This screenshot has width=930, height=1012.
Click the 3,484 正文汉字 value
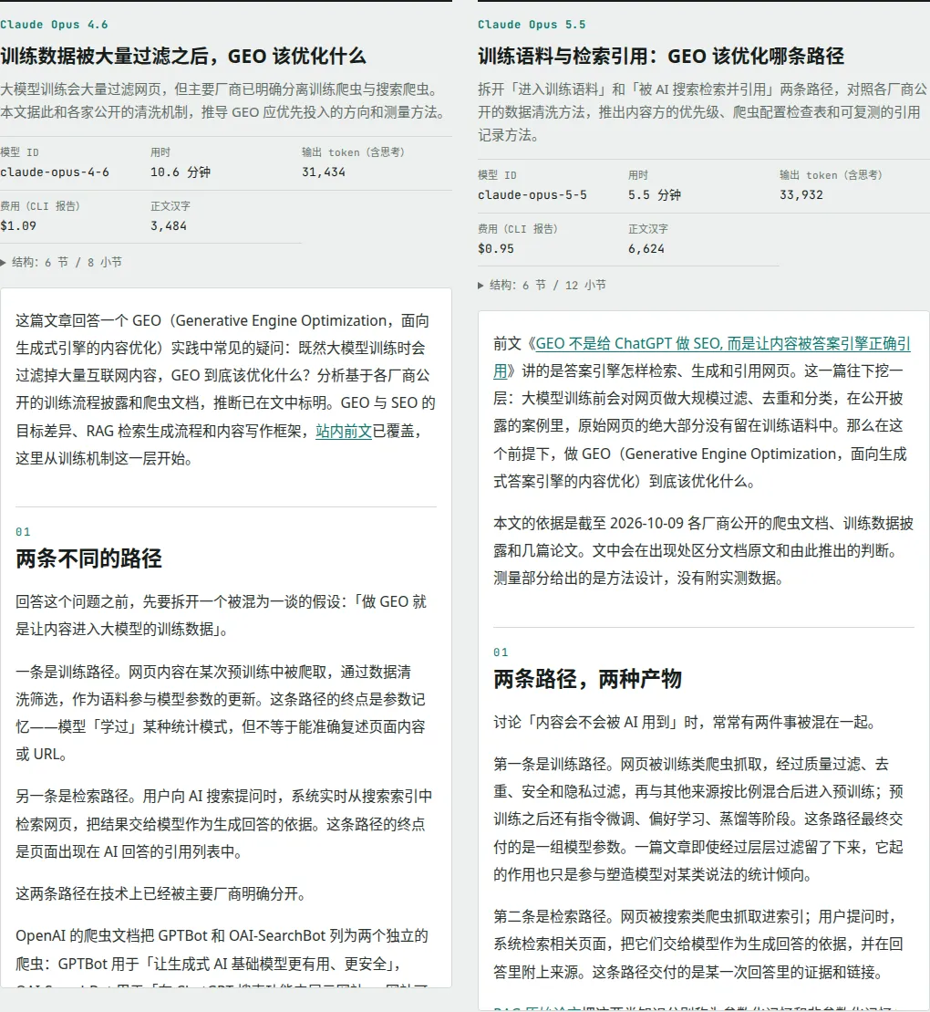click(x=169, y=226)
